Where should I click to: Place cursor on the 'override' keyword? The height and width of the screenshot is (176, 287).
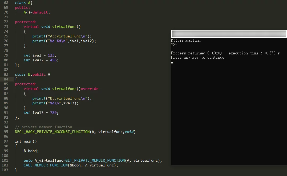[x=90, y=89]
